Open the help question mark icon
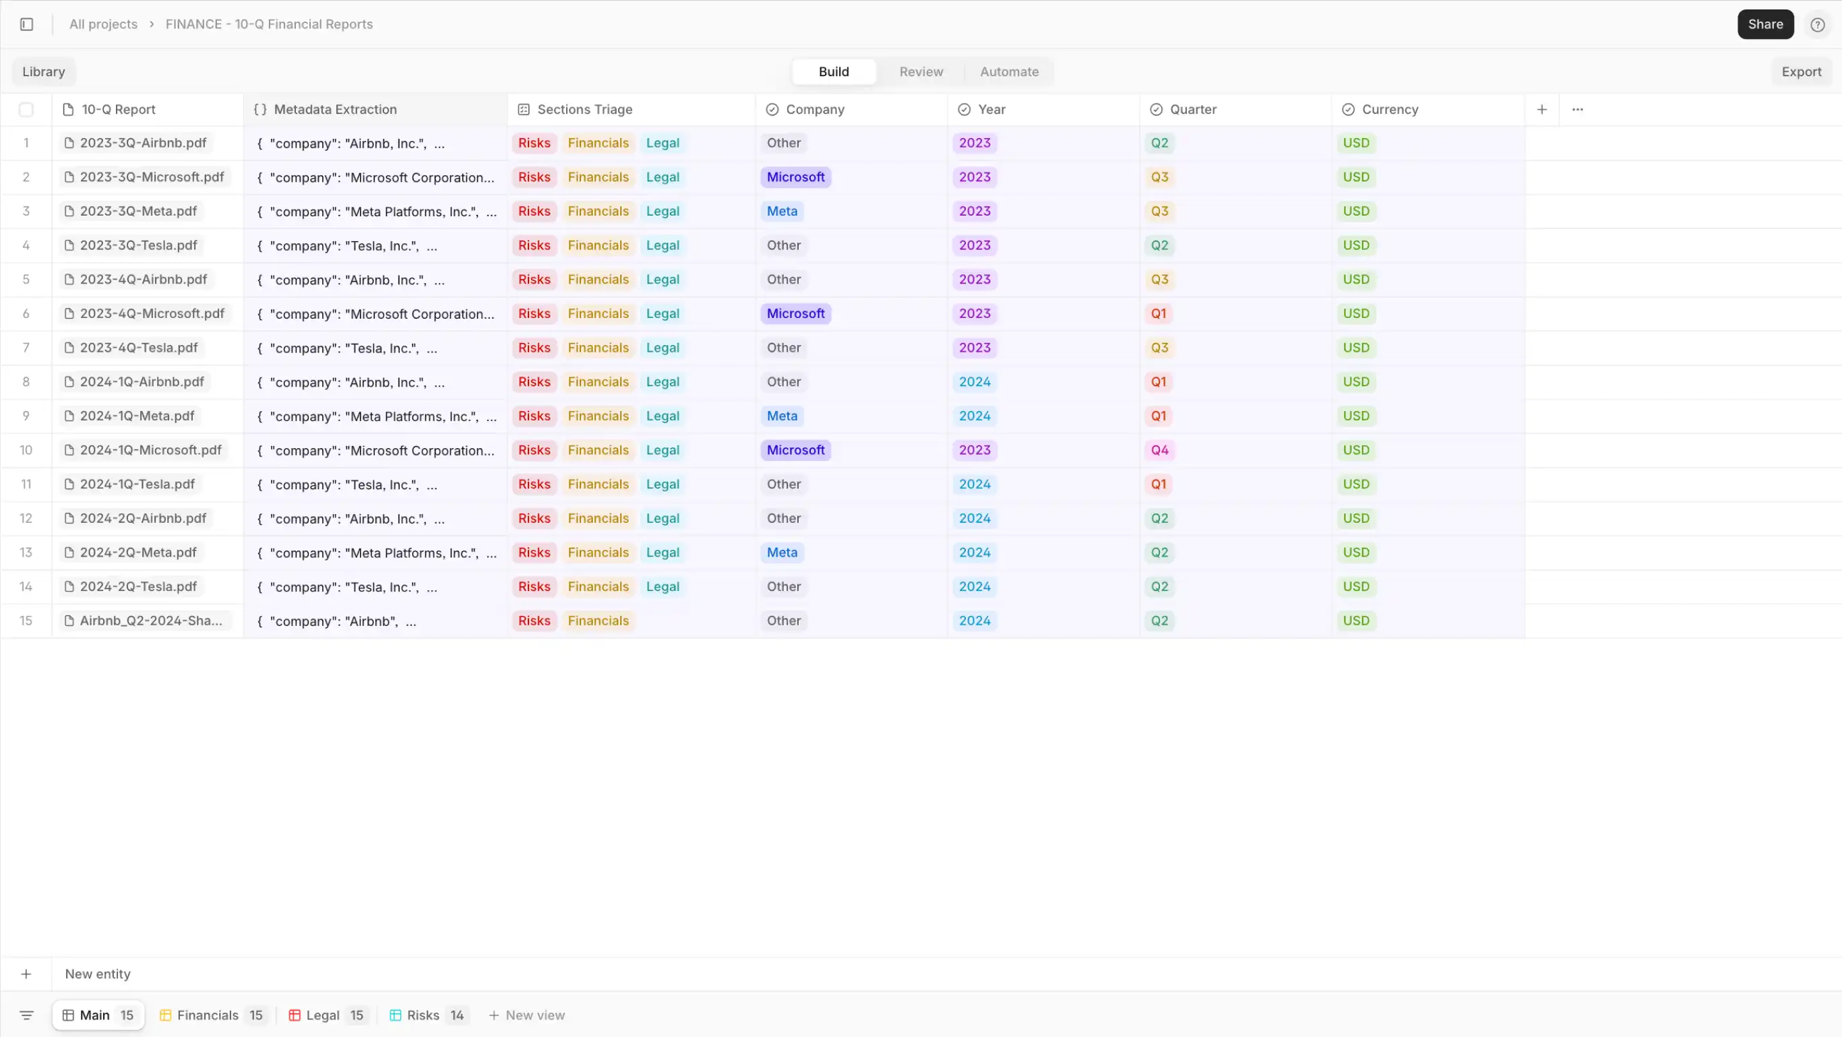Image resolution: width=1842 pixels, height=1037 pixels. coord(1817,24)
